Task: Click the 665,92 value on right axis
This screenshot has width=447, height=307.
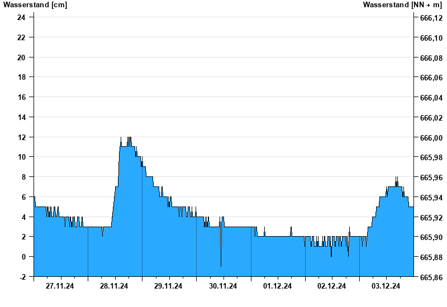Action: coord(431,218)
